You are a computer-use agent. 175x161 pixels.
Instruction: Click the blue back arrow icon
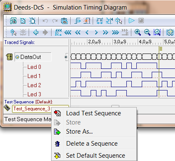(x=36, y=32)
